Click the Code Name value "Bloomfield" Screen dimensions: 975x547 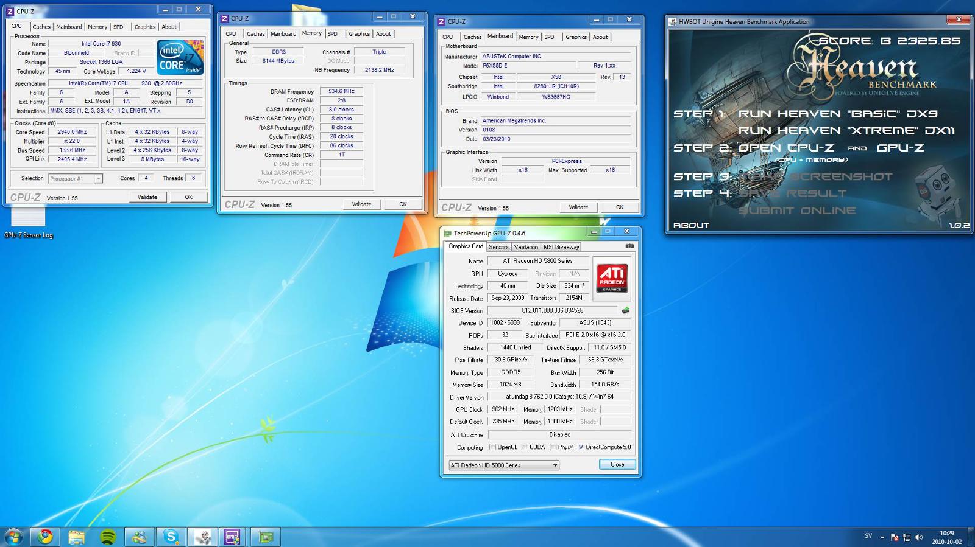(x=76, y=53)
